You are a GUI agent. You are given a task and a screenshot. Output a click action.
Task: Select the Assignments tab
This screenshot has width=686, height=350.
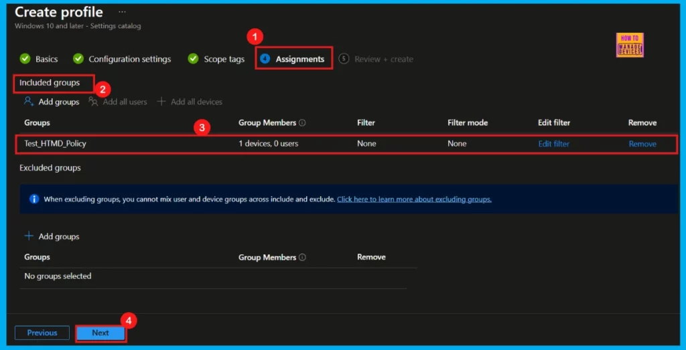point(300,59)
